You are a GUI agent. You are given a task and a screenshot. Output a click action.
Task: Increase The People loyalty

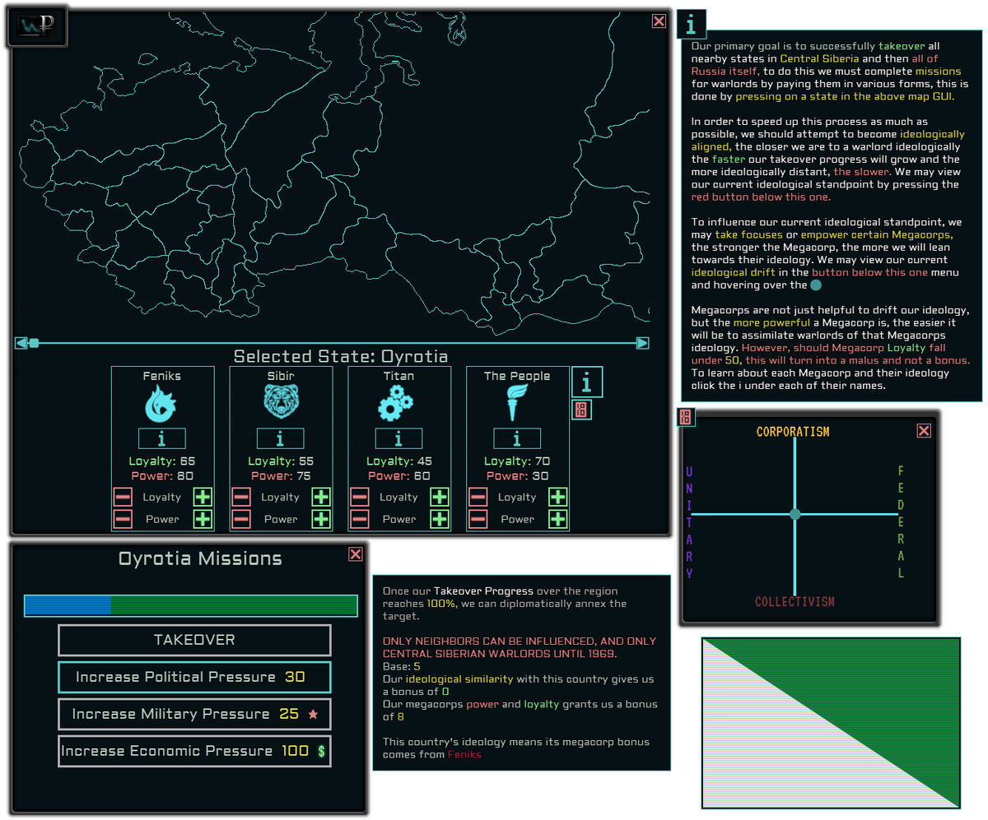[558, 497]
